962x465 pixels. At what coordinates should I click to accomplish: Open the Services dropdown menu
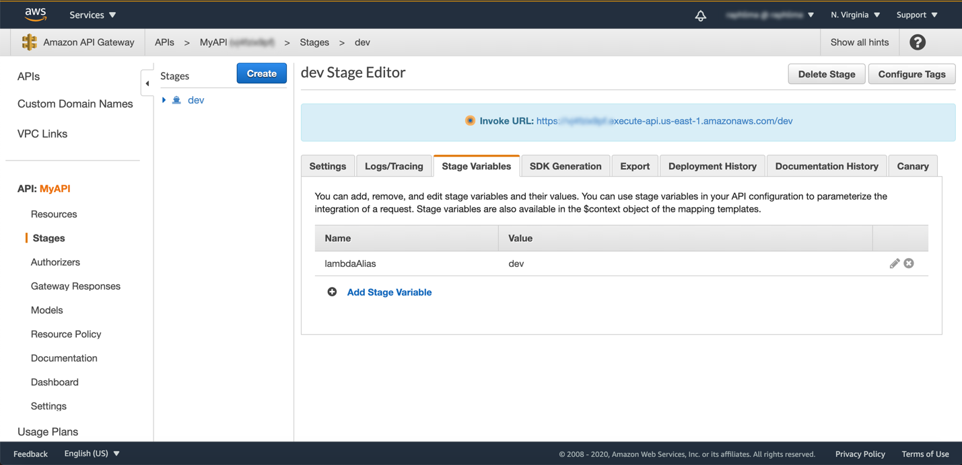coord(93,15)
